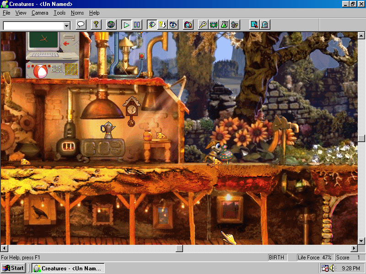Click the speech bubble toolbar icon
The height and width of the screenshot is (274, 366).
81,25
